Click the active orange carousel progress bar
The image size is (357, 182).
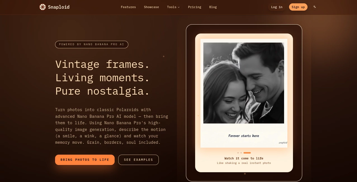[x=247, y=153]
